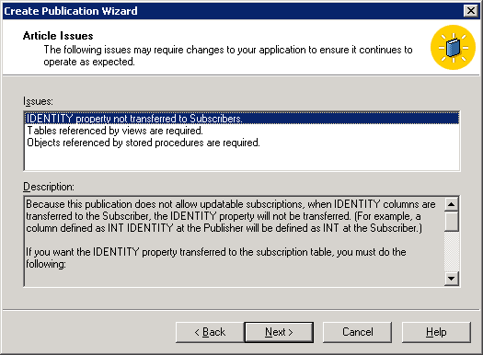Click the yellow wizard book icon
The image size is (483, 355).
point(453,48)
